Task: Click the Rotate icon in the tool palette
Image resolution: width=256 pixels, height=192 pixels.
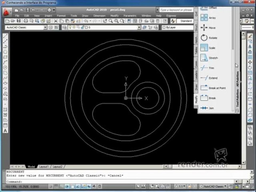Action: coord(204,38)
